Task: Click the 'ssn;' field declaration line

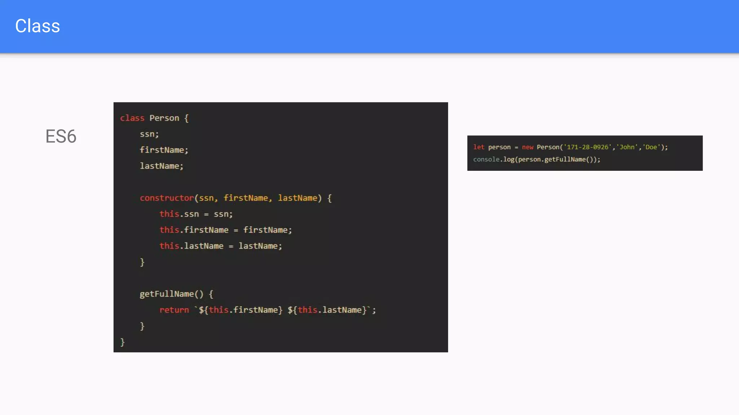Action: [149, 134]
